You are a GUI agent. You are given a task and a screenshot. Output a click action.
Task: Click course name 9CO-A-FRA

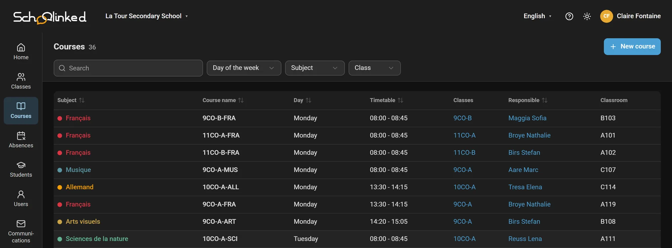coord(219,204)
